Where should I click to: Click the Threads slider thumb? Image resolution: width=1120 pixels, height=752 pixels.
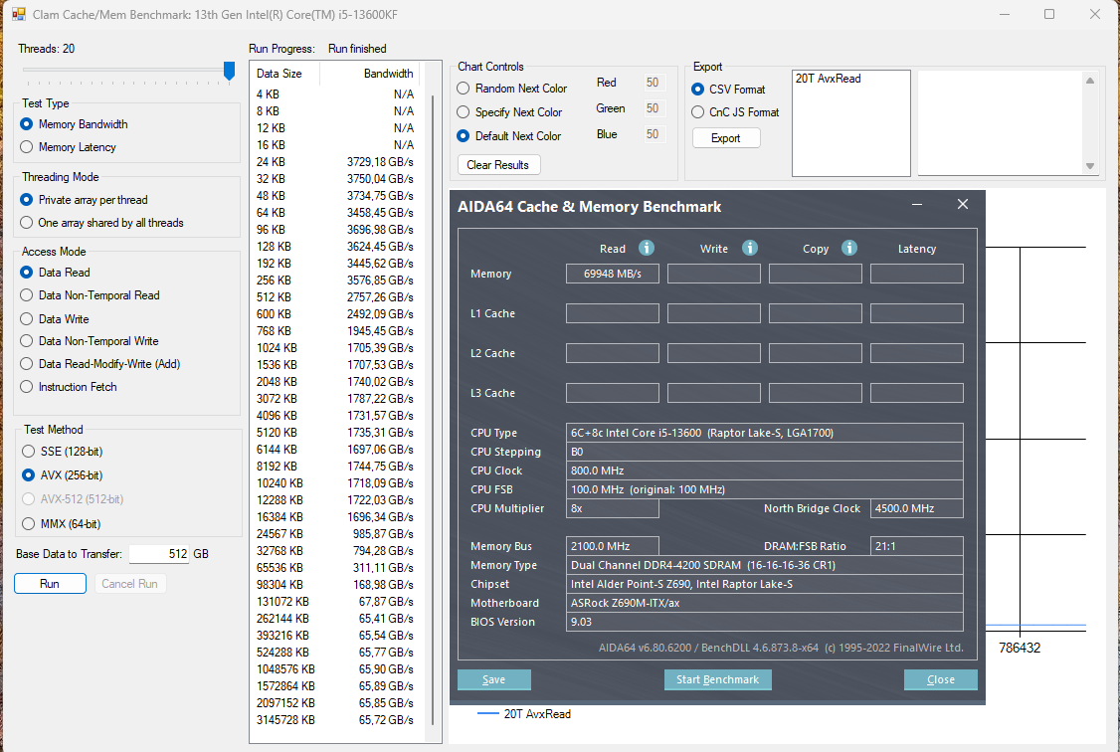tap(230, 71)
